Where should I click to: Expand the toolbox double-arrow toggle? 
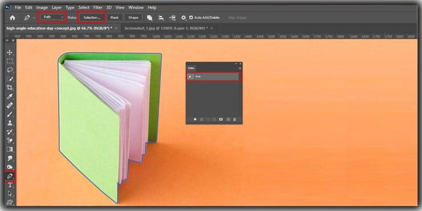point(7,40)
